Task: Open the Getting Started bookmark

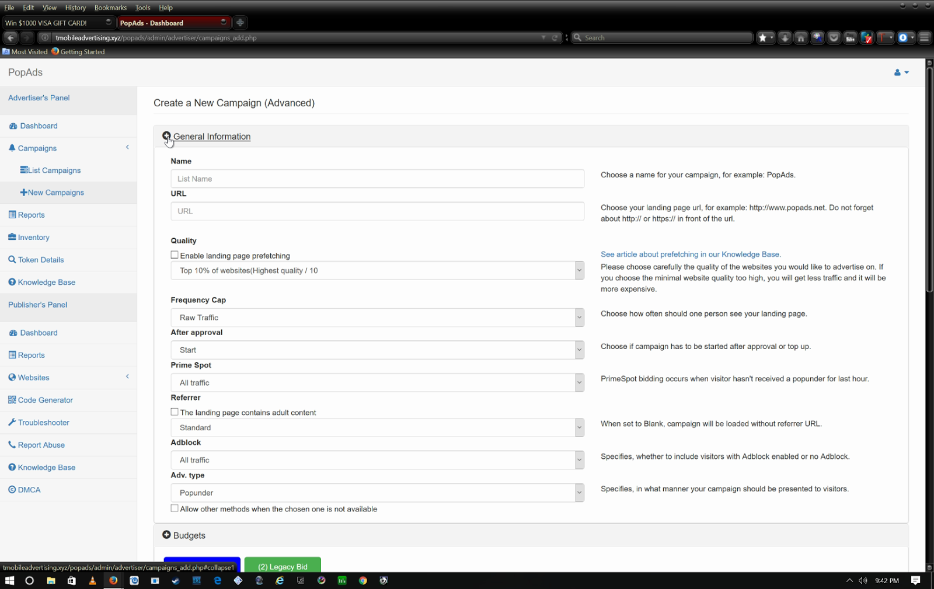Action: point(78,51)
